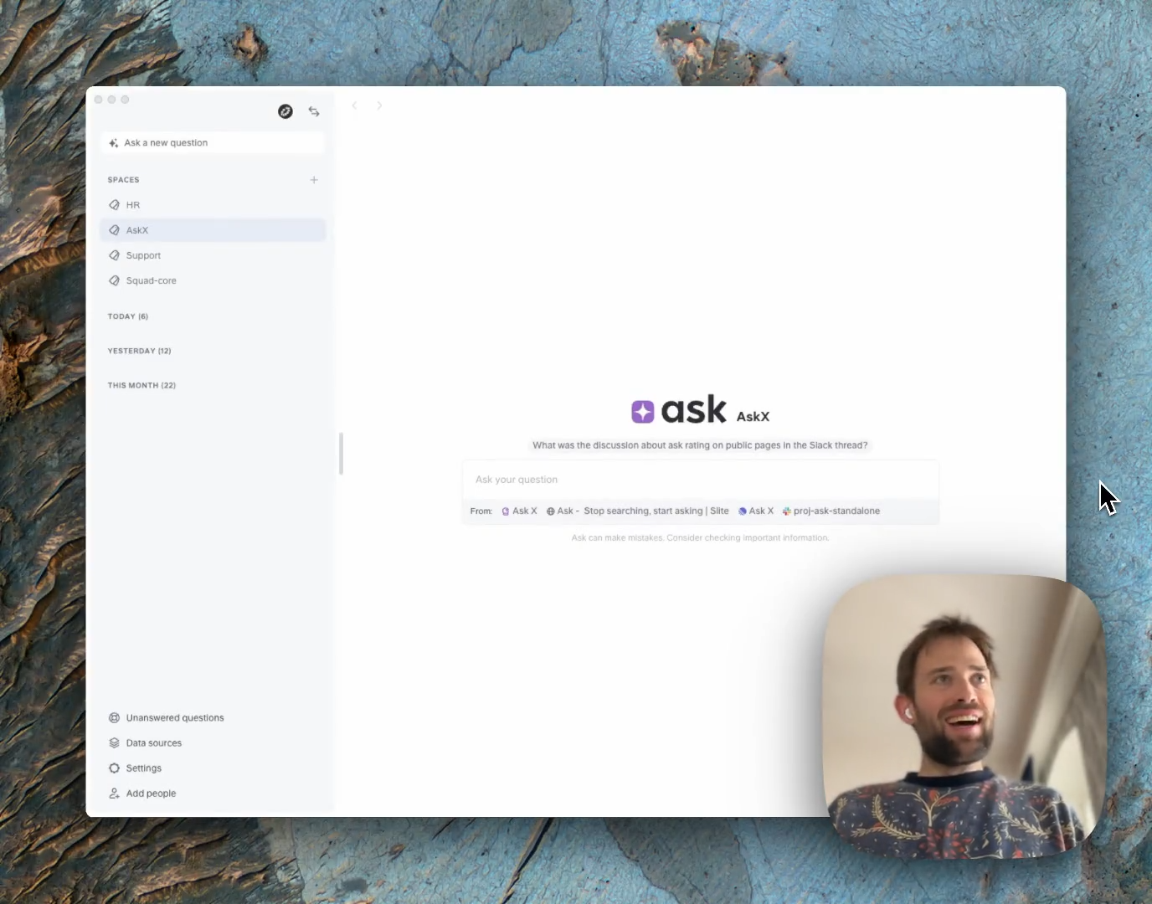
Task: Open the Support space
Action: (x=213, y=255)
